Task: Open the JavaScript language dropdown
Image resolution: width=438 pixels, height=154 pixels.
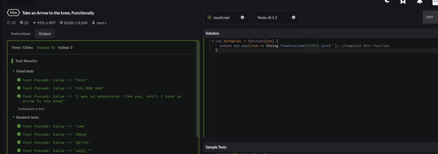Action: (x=227, y=17)
